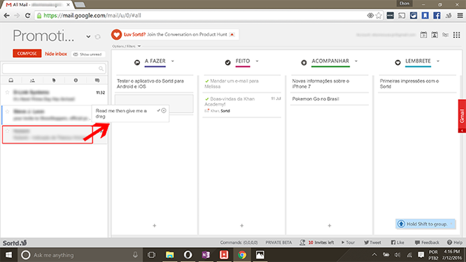
Task: Open the red Gmail side tab
Action: pyautogui.click(x=462, y=116)
